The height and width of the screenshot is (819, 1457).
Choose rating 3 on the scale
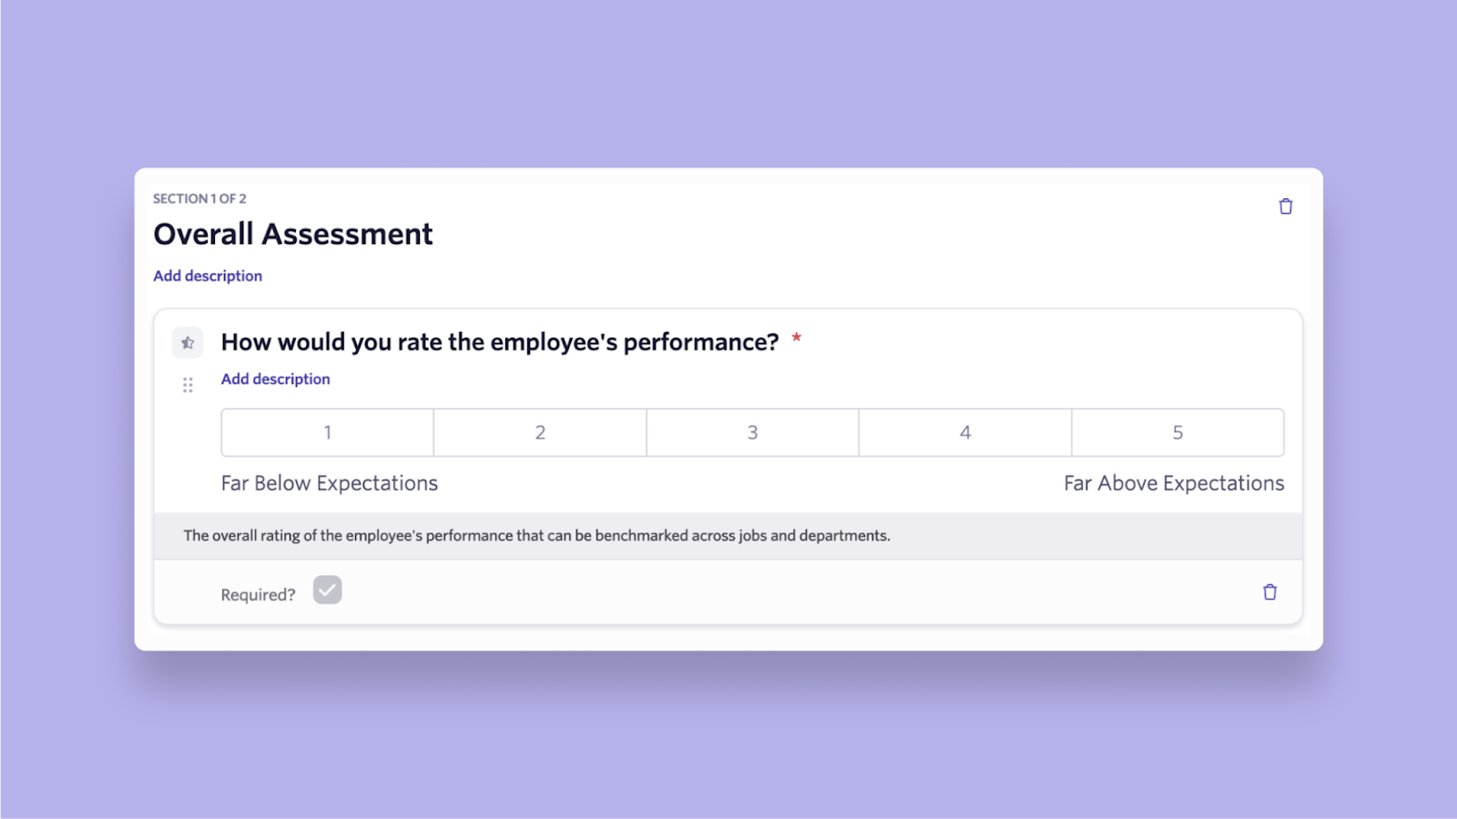pos(752,432)
